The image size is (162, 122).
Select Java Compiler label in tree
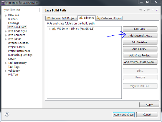click(x=16, y=35)
